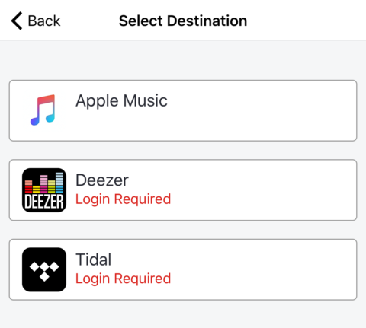Open Deezer's Login Required link
Screen dimensions: 366x328
coord(124,199)
